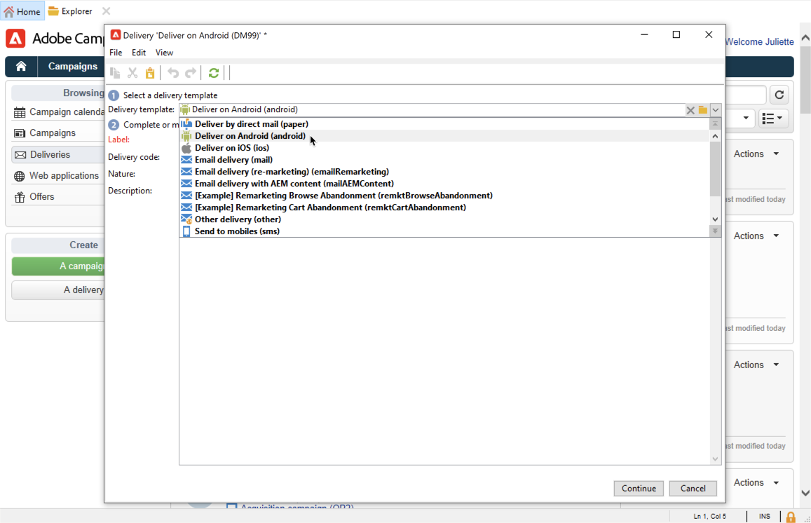Open Deliveries in Browsing panel
This screenshot has height=523, width=811.
pos(58,155)
